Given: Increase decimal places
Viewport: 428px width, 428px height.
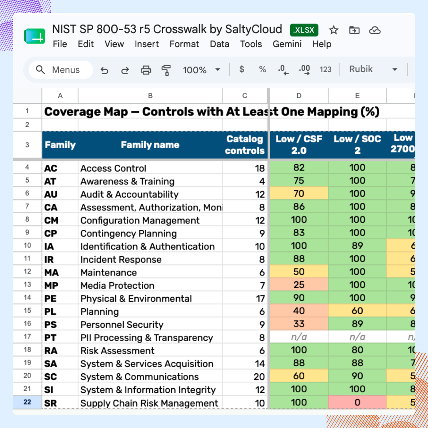Looking at the screenshot, I should tap(304, 70).
